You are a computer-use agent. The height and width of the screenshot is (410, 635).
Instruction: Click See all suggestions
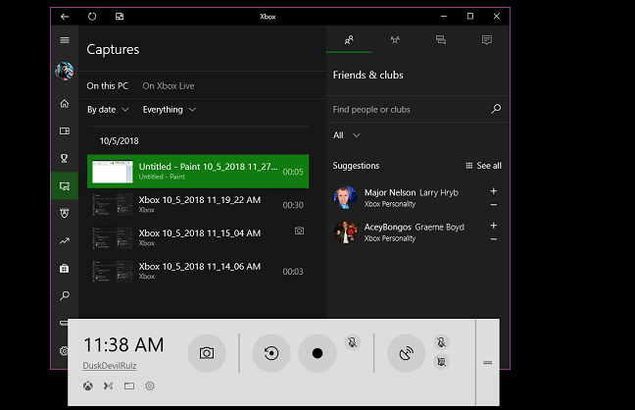tap(483, 166)
